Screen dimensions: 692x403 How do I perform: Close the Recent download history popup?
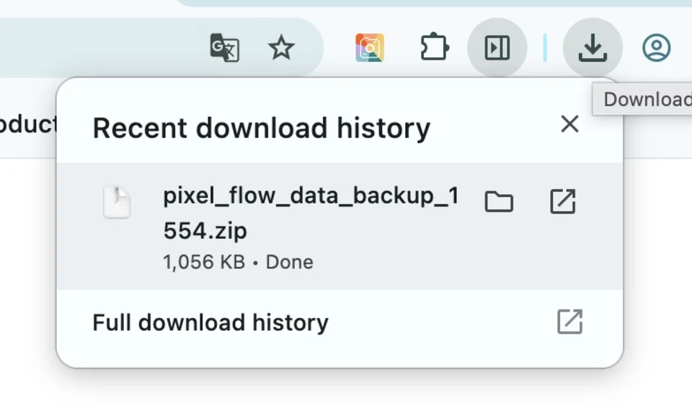(569, 124)
